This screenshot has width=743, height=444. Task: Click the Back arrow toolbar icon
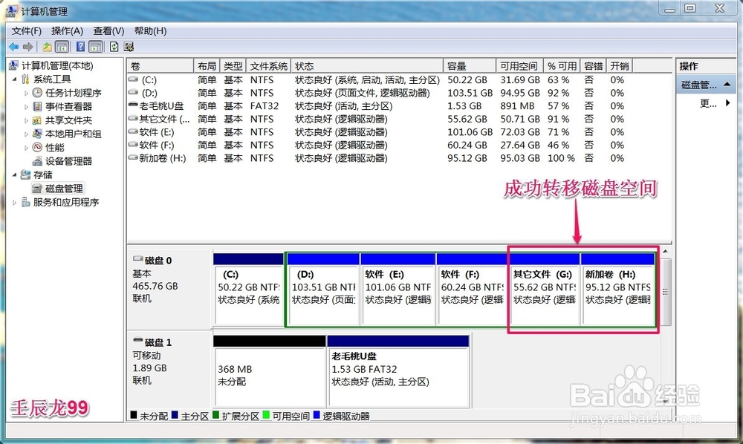click(x=13, y=47)
